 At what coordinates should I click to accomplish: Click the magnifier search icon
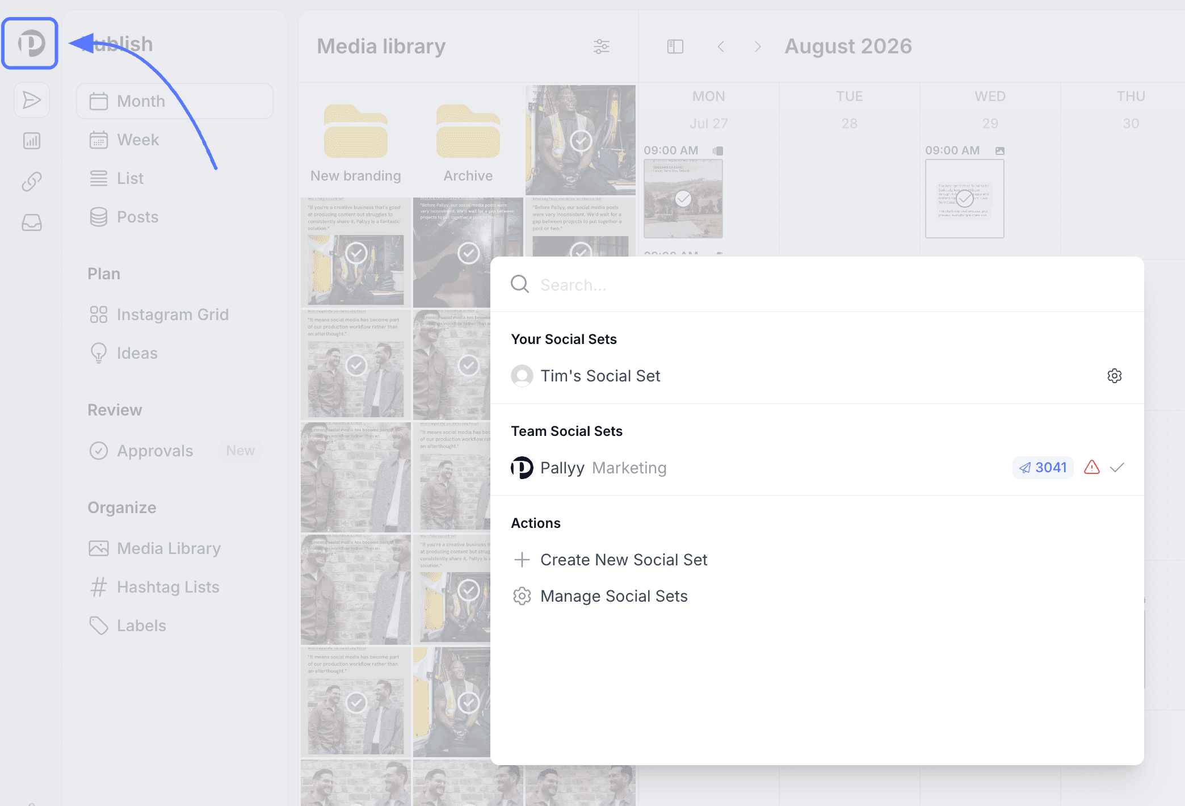point(520,284)
